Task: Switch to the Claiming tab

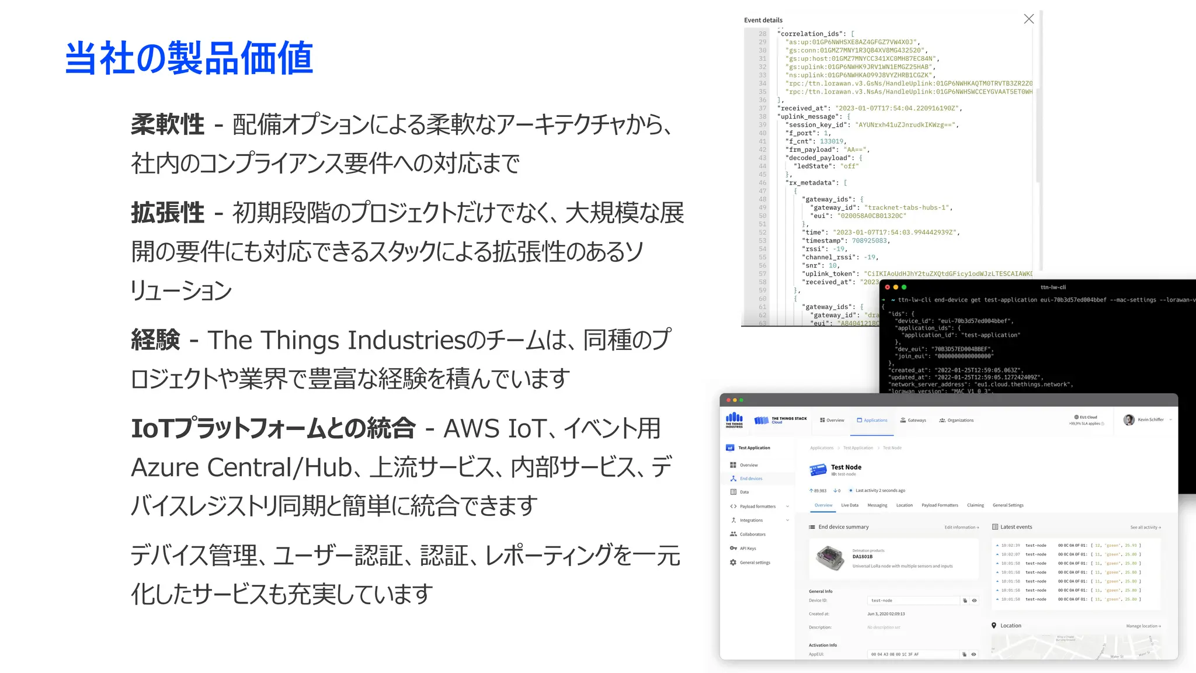Action: click(x=975, y=505)
